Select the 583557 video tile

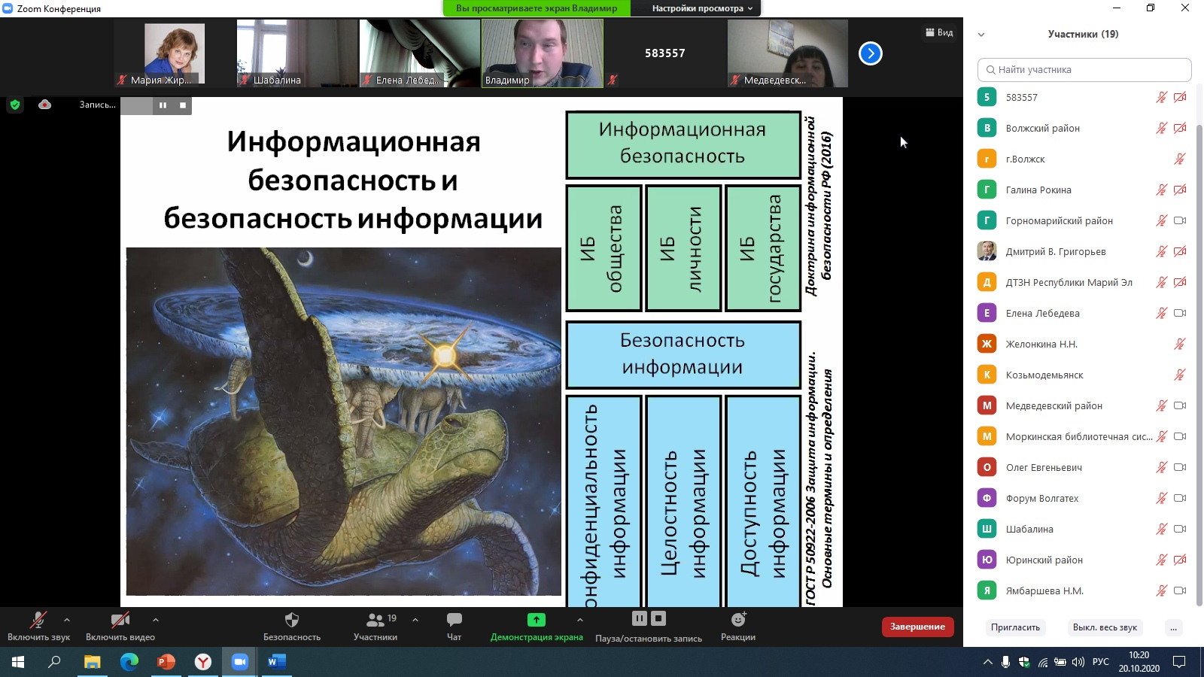click(x=665, y=53)
